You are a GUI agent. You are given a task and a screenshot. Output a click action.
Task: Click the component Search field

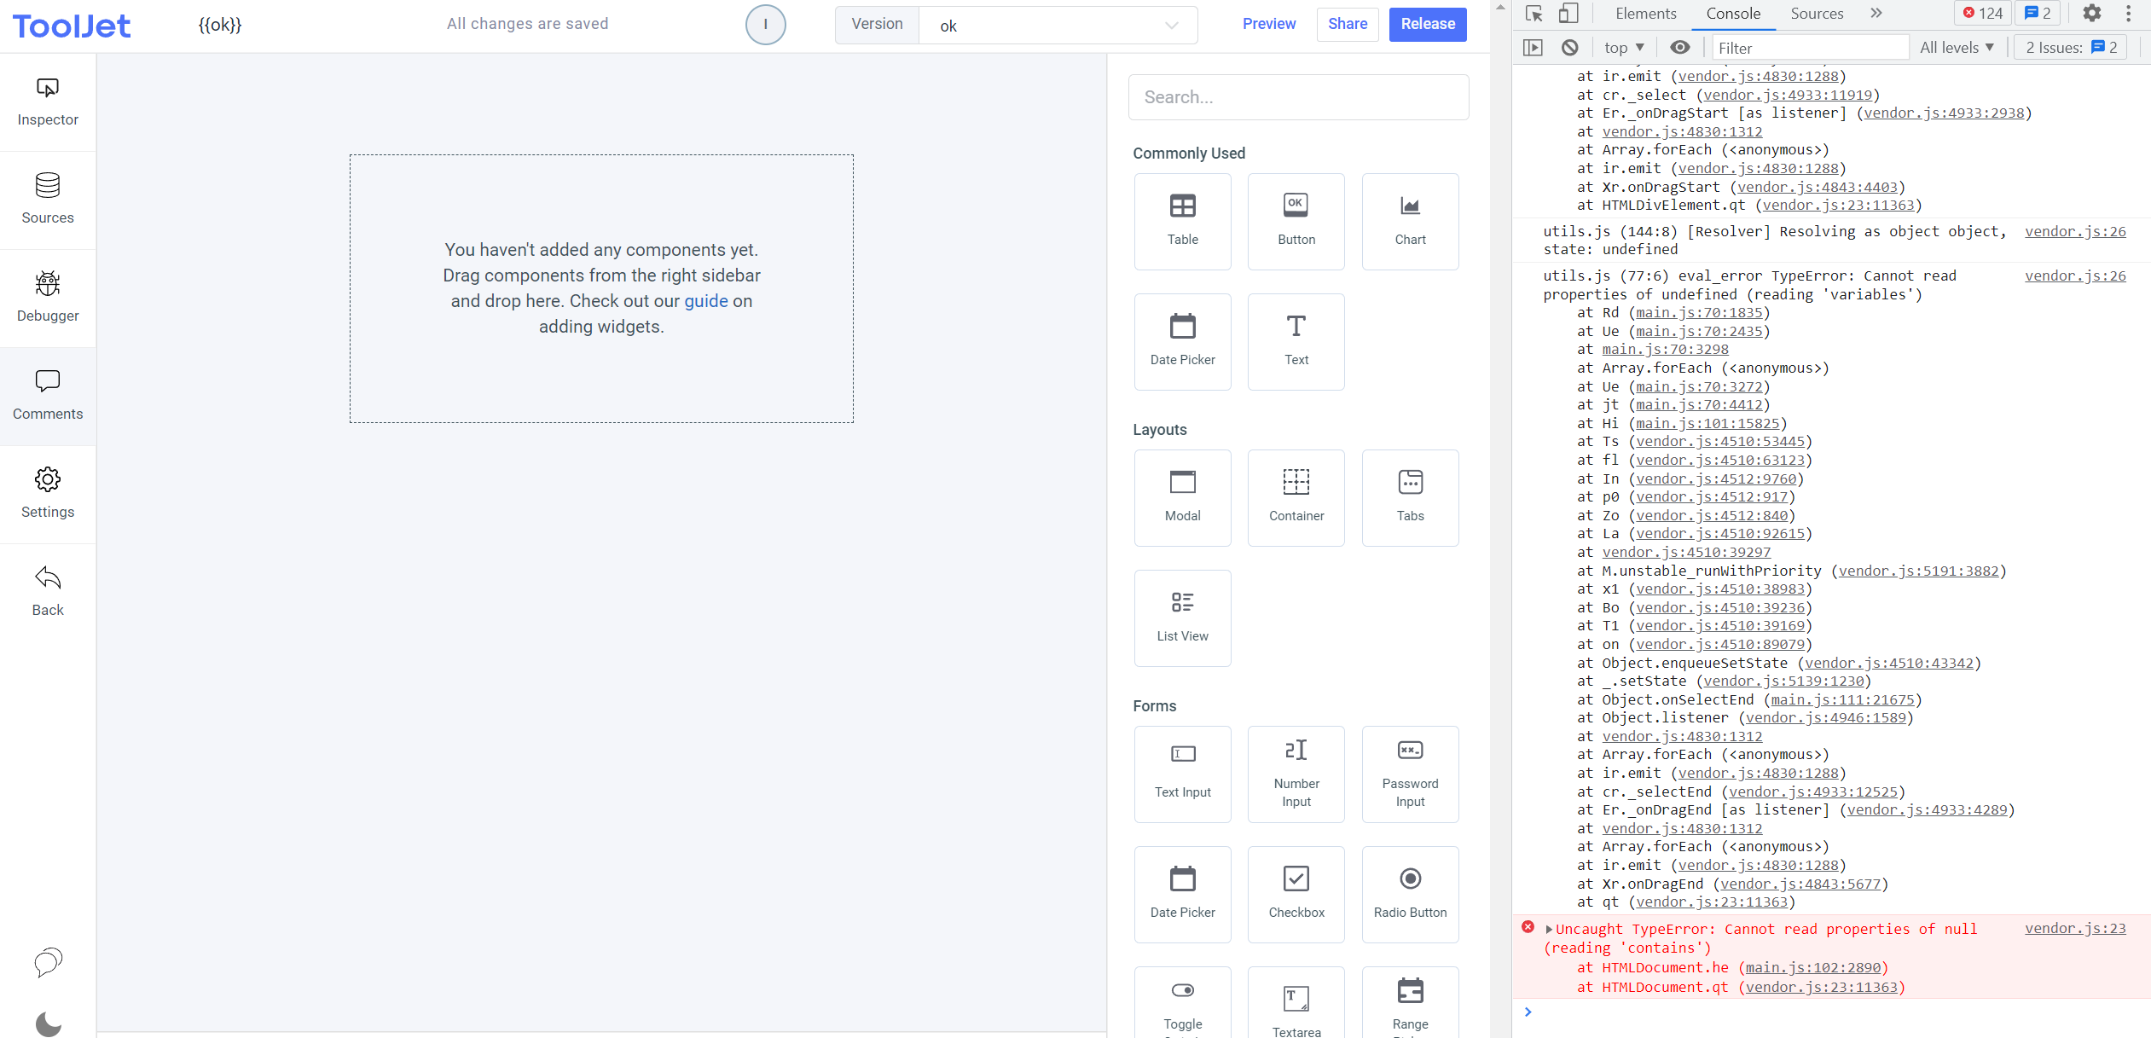pyautogui.click(x=1297, y=96)
